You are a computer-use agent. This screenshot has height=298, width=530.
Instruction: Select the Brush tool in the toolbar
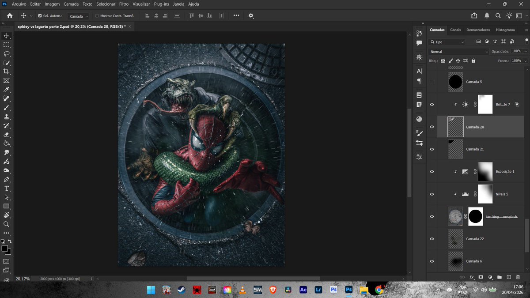pyautogui.click(x=6, y=108)
